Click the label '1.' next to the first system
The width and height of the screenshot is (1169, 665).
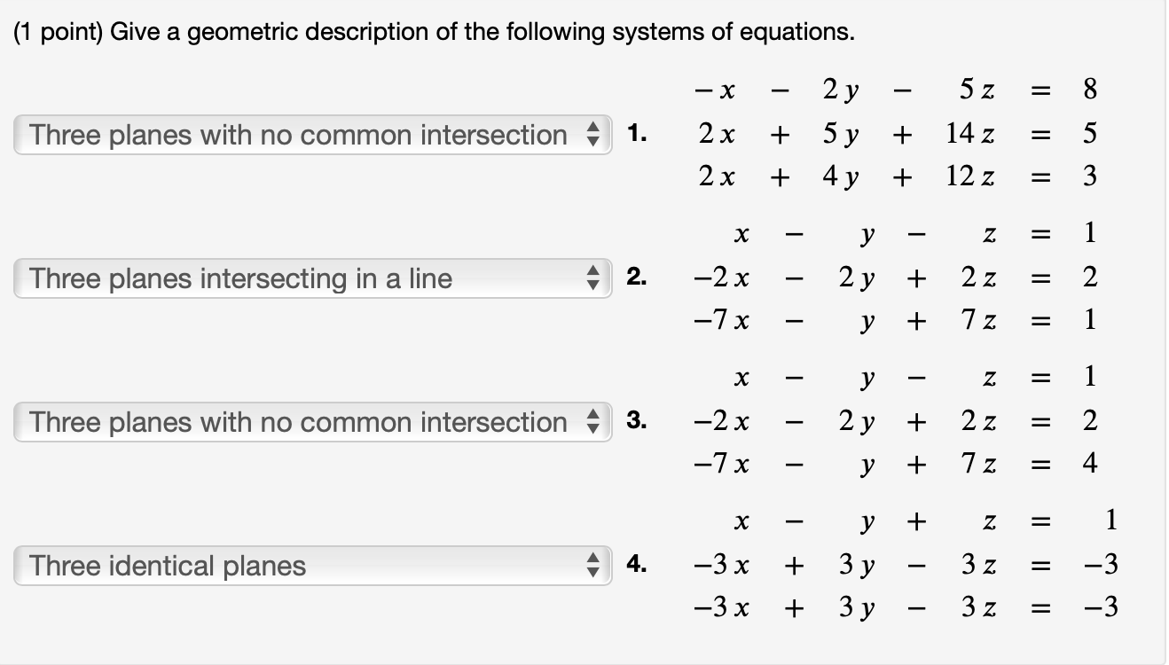point(638,135)
